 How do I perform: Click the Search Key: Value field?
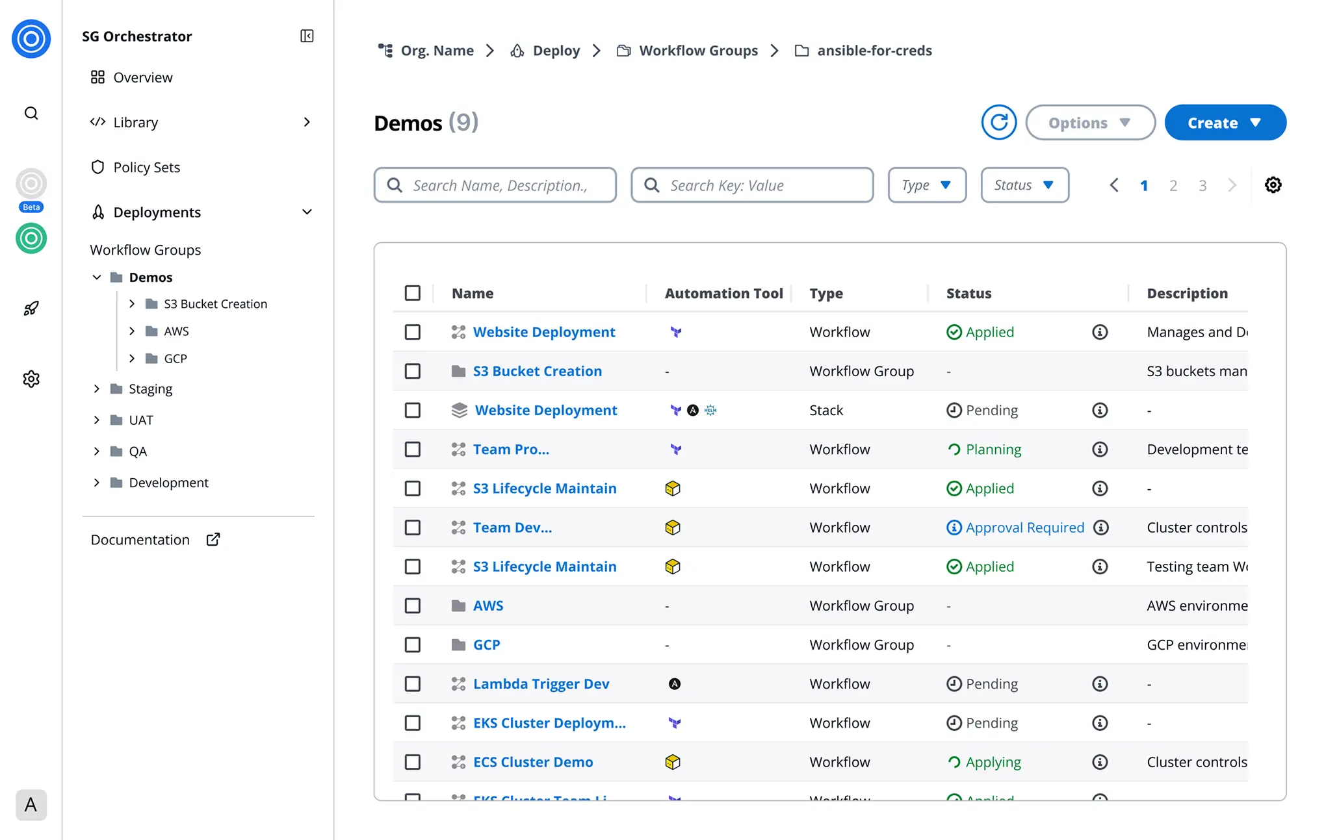752,186
